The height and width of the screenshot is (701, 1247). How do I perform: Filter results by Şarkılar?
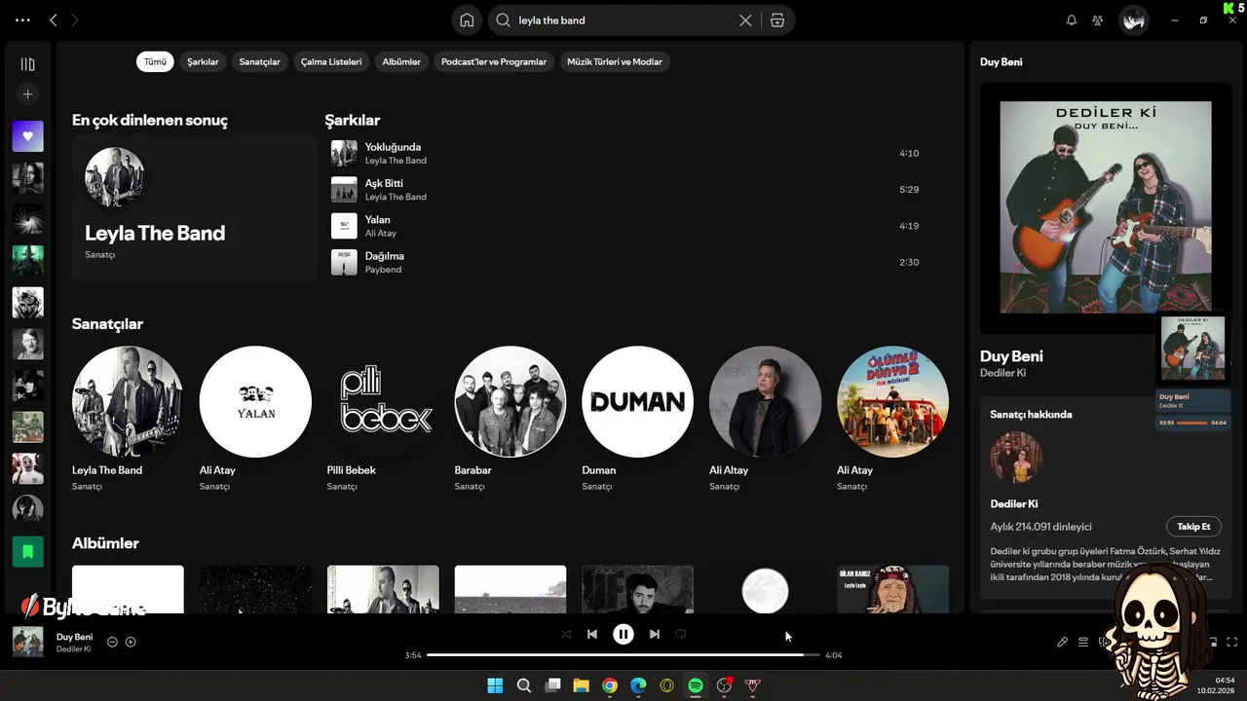click(203, 61)
